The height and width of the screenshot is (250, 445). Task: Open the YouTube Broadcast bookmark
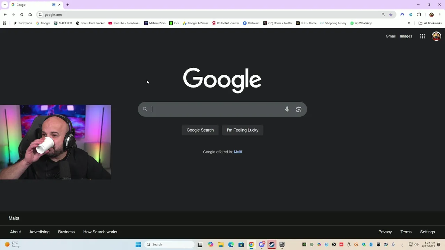[124, 23]
